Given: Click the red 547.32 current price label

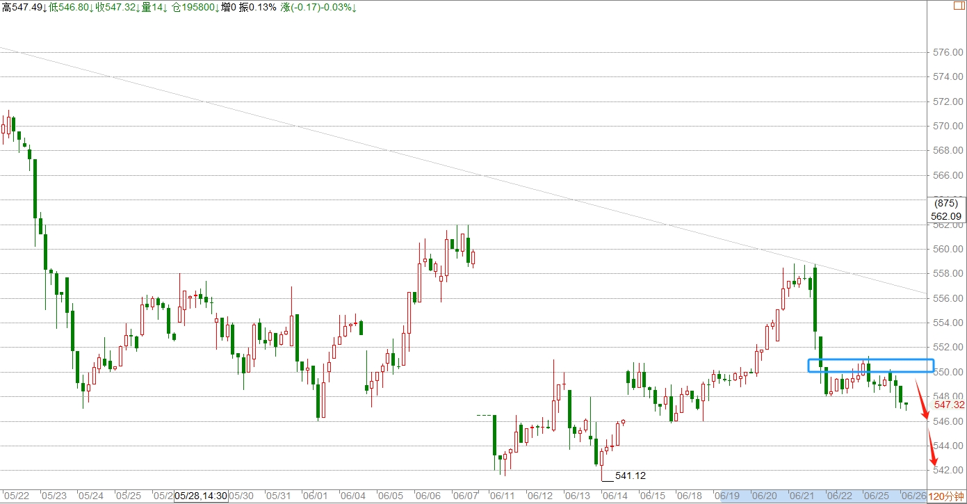Looking at the screenshot, I should click(x=949, y=405).
